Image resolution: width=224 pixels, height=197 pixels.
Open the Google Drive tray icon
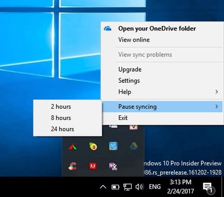pyautogui.click(x=134, y=146)
